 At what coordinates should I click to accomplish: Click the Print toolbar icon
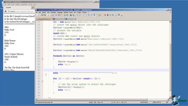(53, 15)
